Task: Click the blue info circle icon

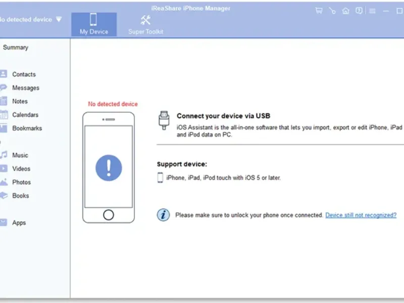Action: [163, 215]
